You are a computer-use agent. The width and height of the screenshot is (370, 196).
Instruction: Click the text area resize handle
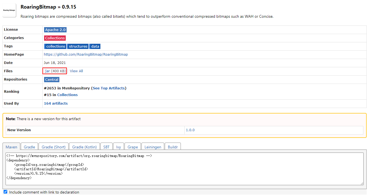coord(362,184)
